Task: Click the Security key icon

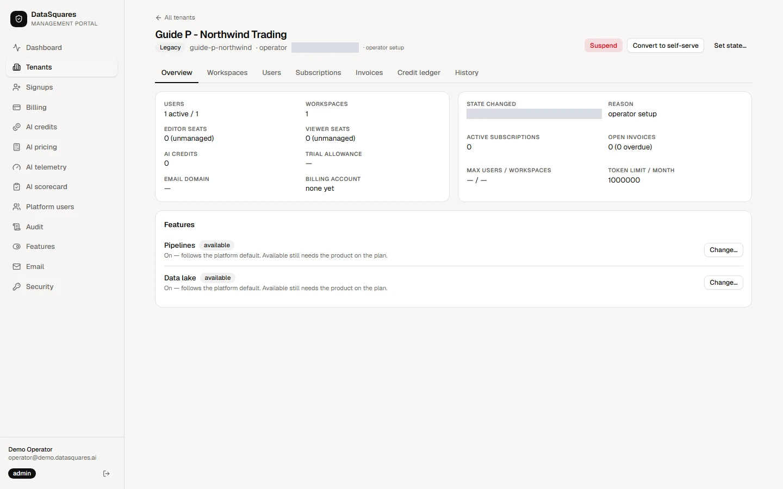Action: [x=17, y=287]
